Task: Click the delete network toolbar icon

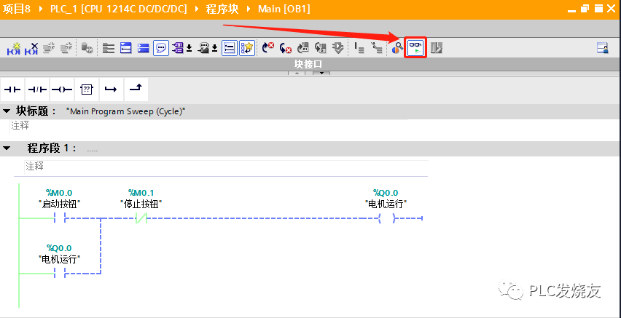Action: point(31,48)
